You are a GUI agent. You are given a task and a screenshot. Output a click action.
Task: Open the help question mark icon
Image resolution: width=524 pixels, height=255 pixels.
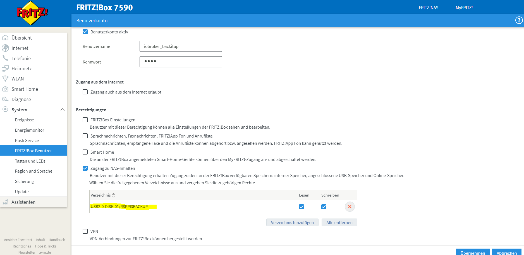coord(519,20)
